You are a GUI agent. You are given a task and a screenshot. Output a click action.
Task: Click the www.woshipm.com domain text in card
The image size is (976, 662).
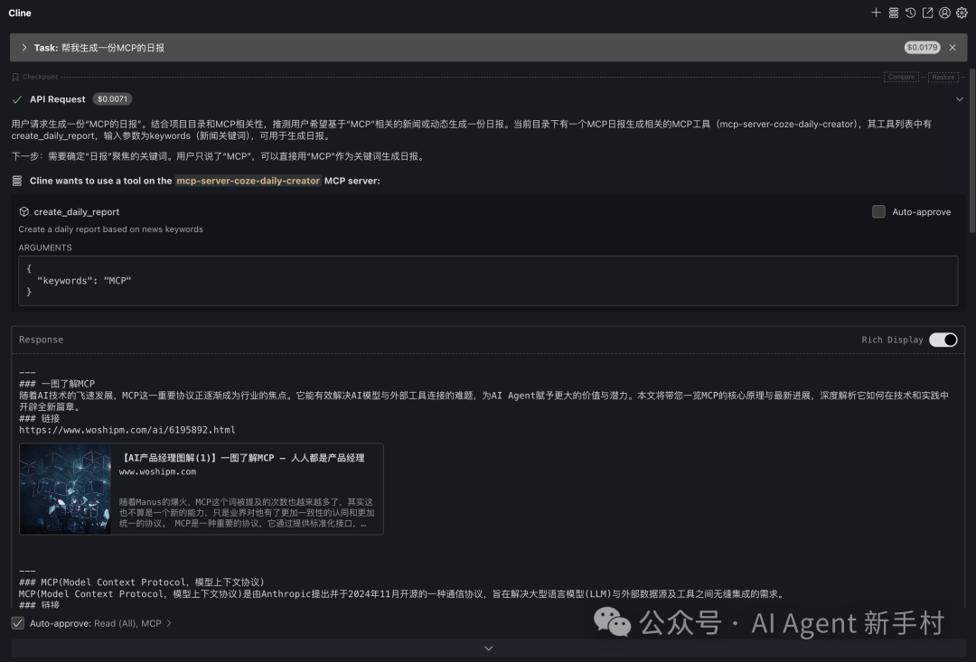(x=157, y=471)
